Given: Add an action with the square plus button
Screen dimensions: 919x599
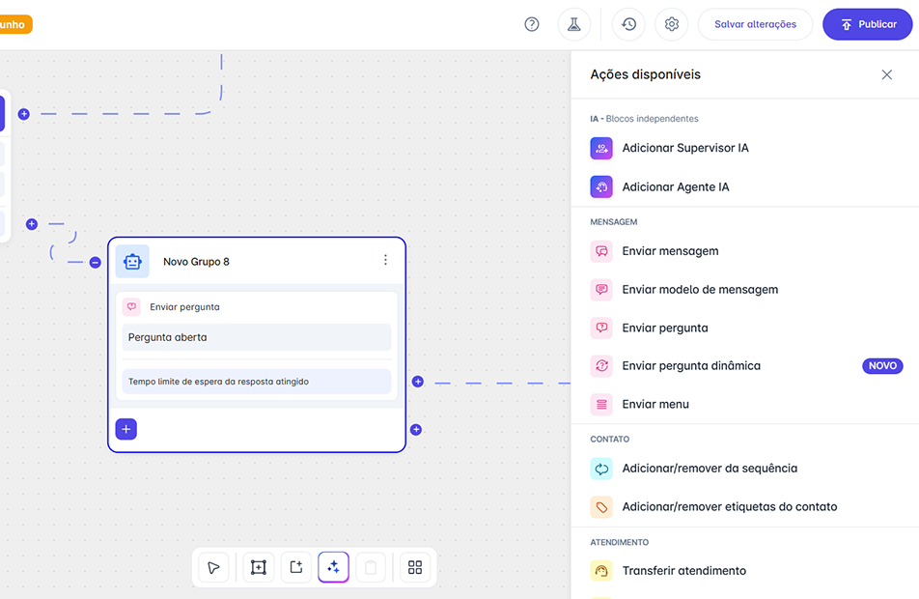Looking at the screenshot, I should coord(126,429).
